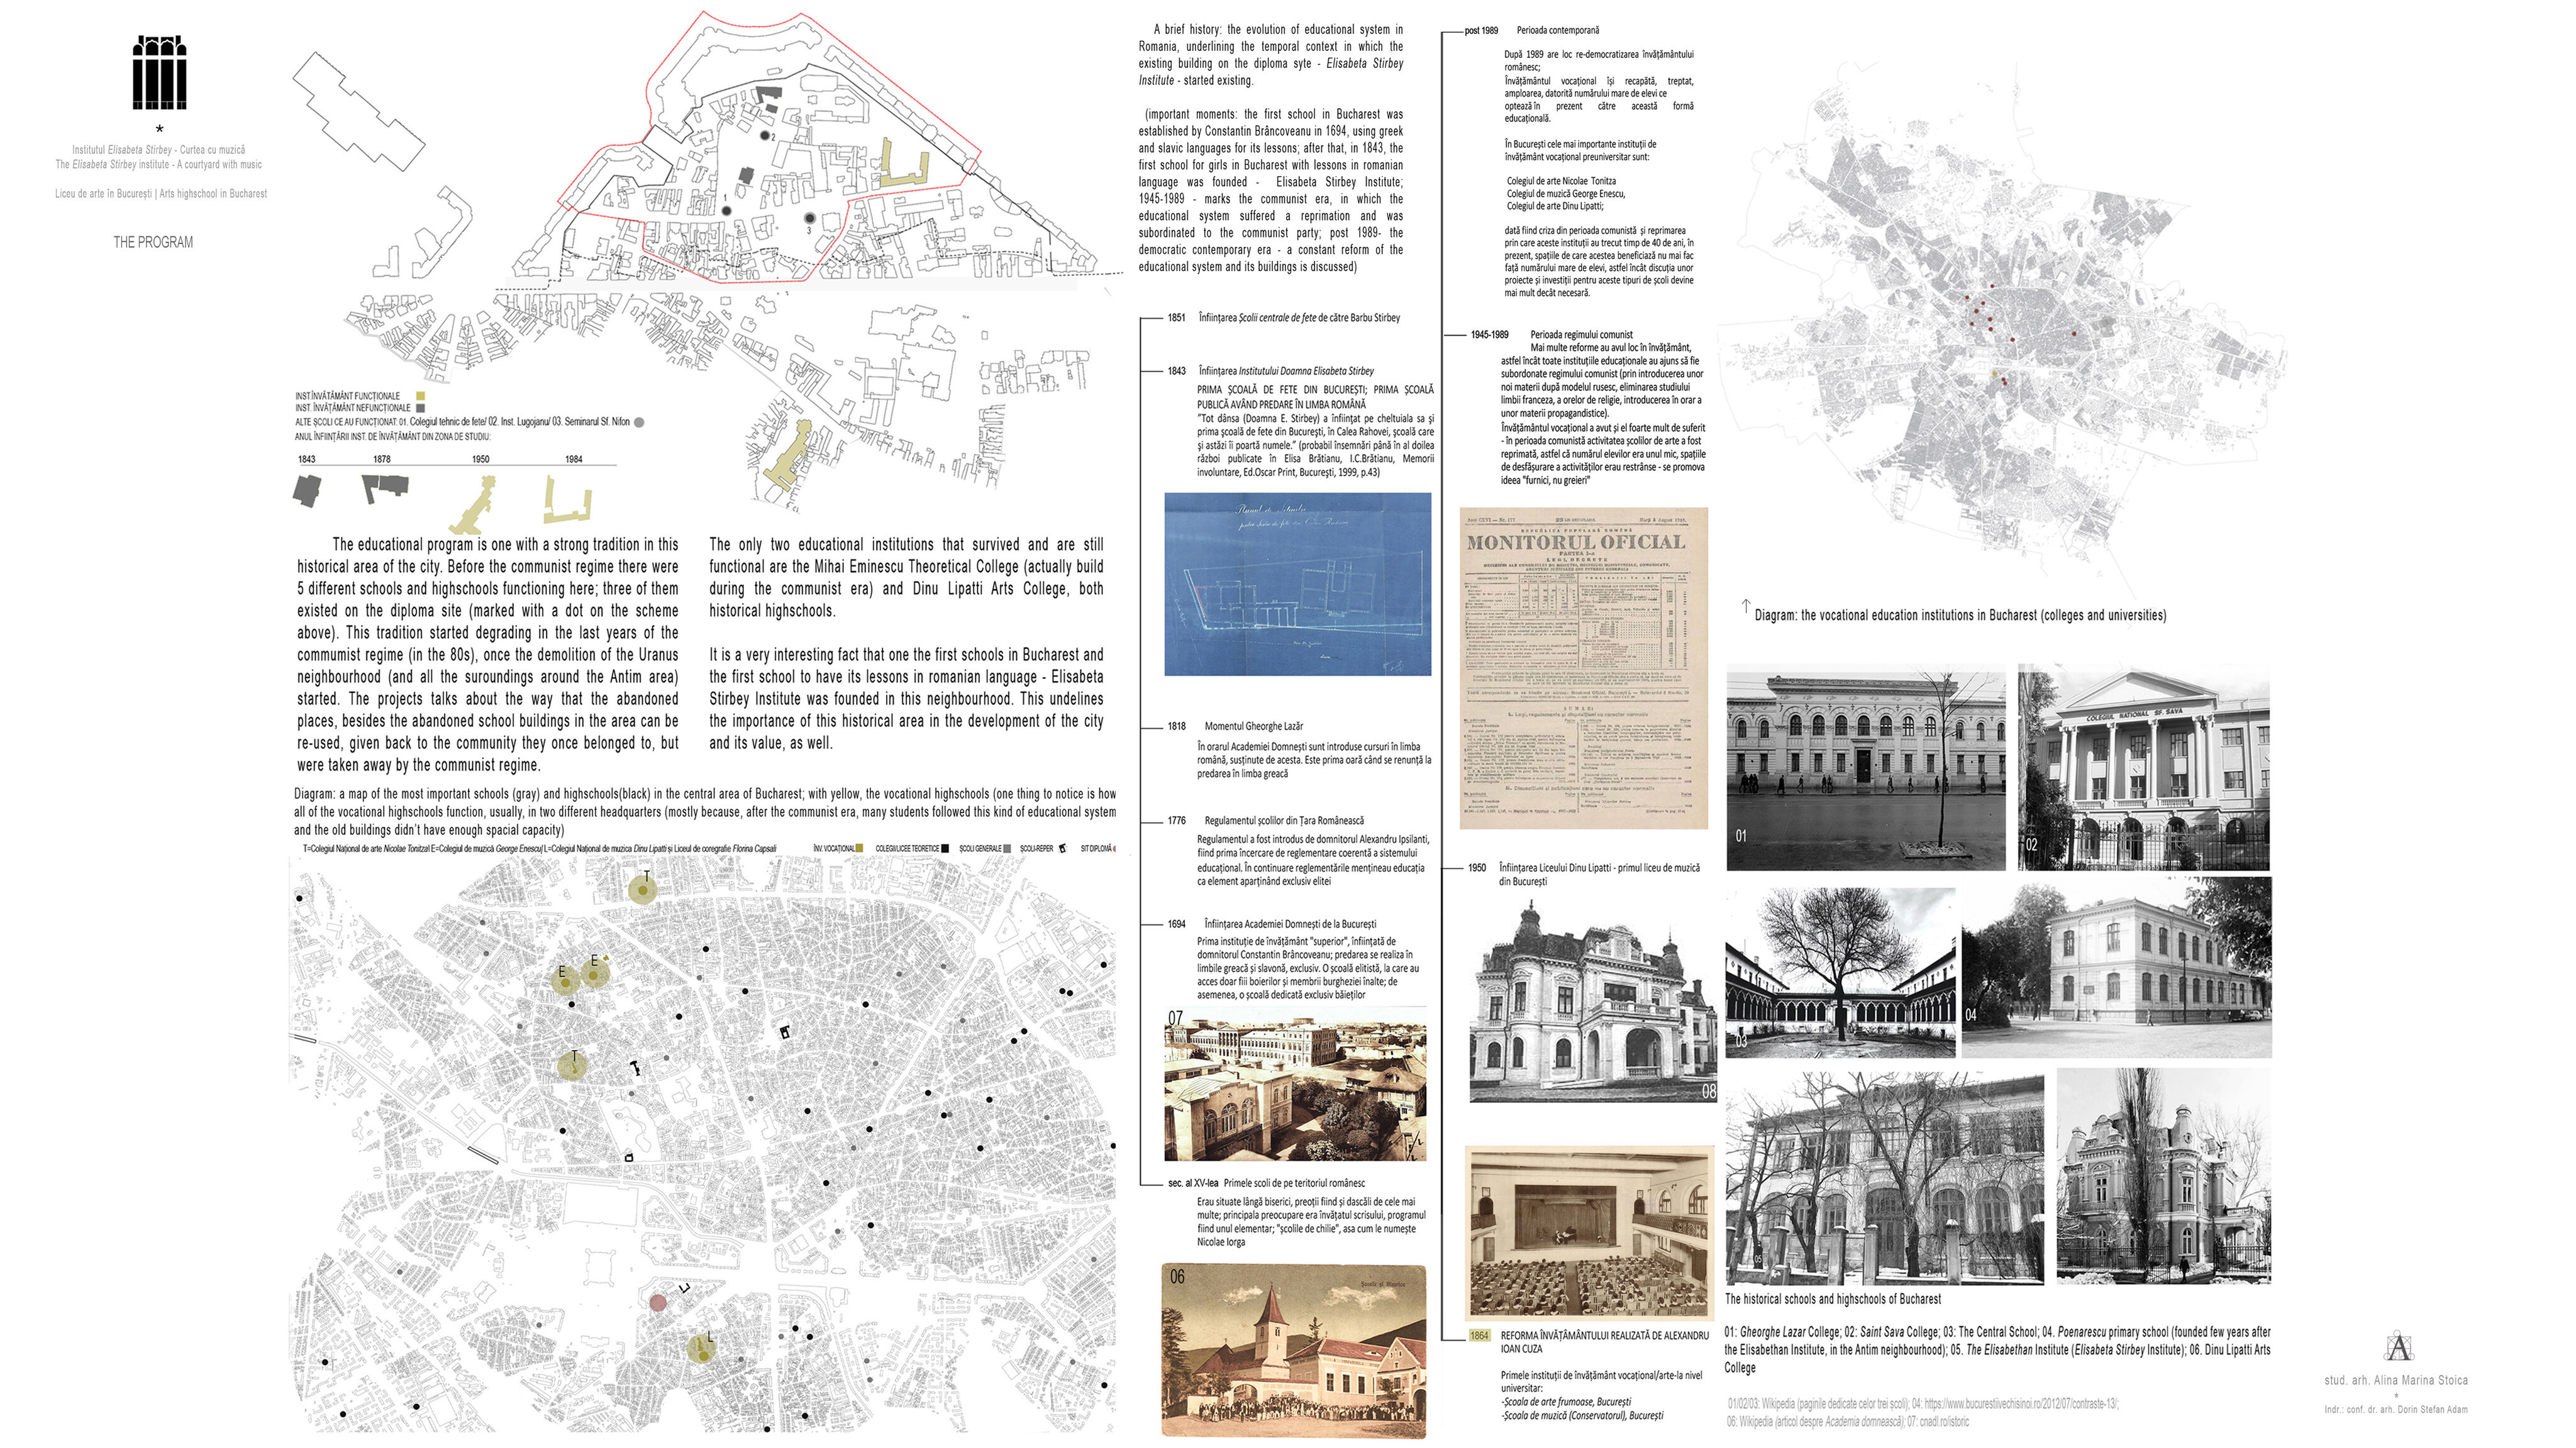This screenshot has width=2576, height=1448.
Task: Click 'The historical schools and highschools of Bucharest' caption
Action: 1832,1299
